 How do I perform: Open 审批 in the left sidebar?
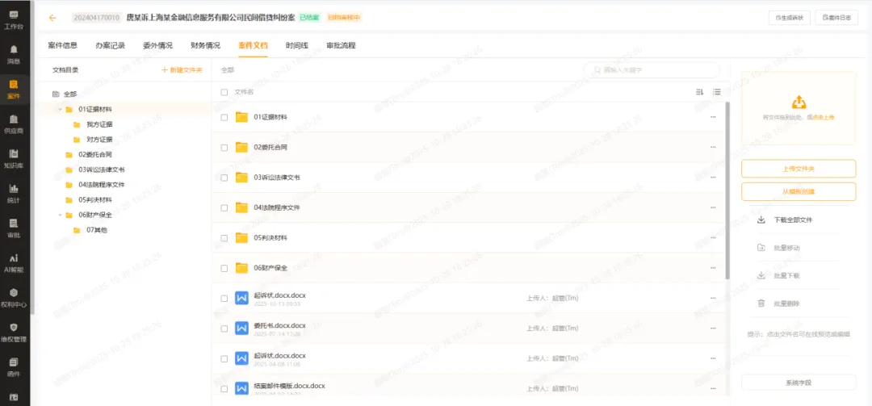14,228
